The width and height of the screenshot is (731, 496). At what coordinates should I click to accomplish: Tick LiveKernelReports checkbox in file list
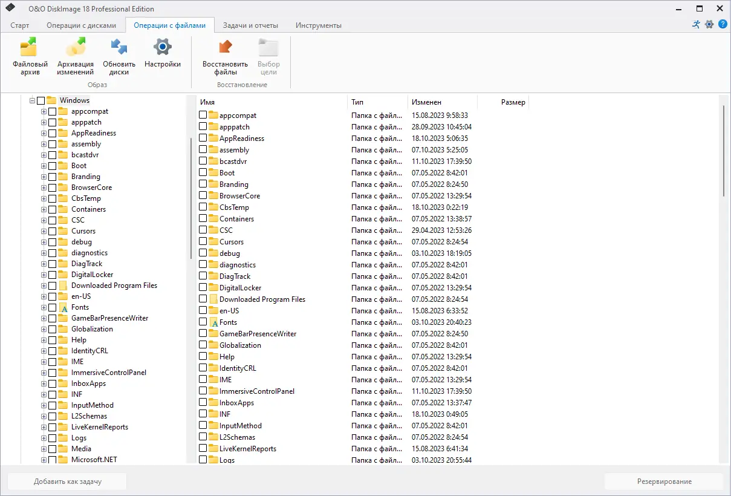click(203, 448)
